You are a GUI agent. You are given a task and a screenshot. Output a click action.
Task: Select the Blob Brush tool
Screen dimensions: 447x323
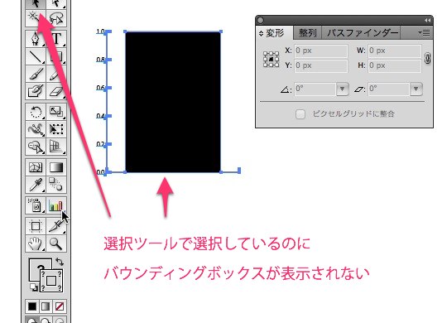36,91
